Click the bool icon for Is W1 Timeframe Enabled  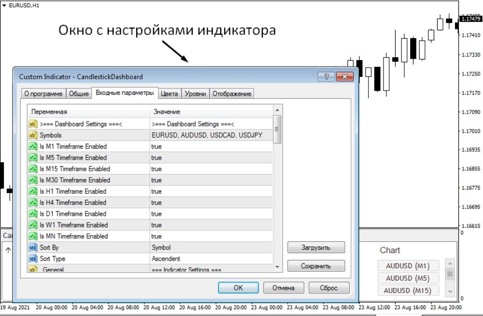click(x=33, y=225)
